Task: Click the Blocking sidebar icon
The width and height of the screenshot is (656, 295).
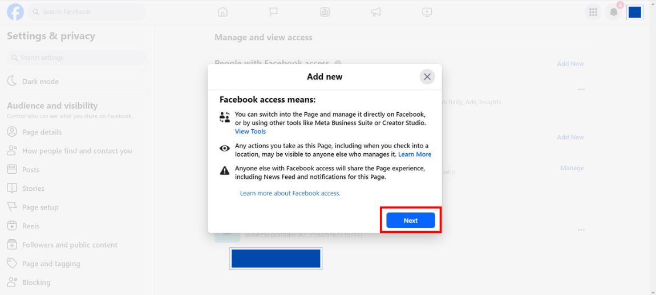Action: pos(12,282)
